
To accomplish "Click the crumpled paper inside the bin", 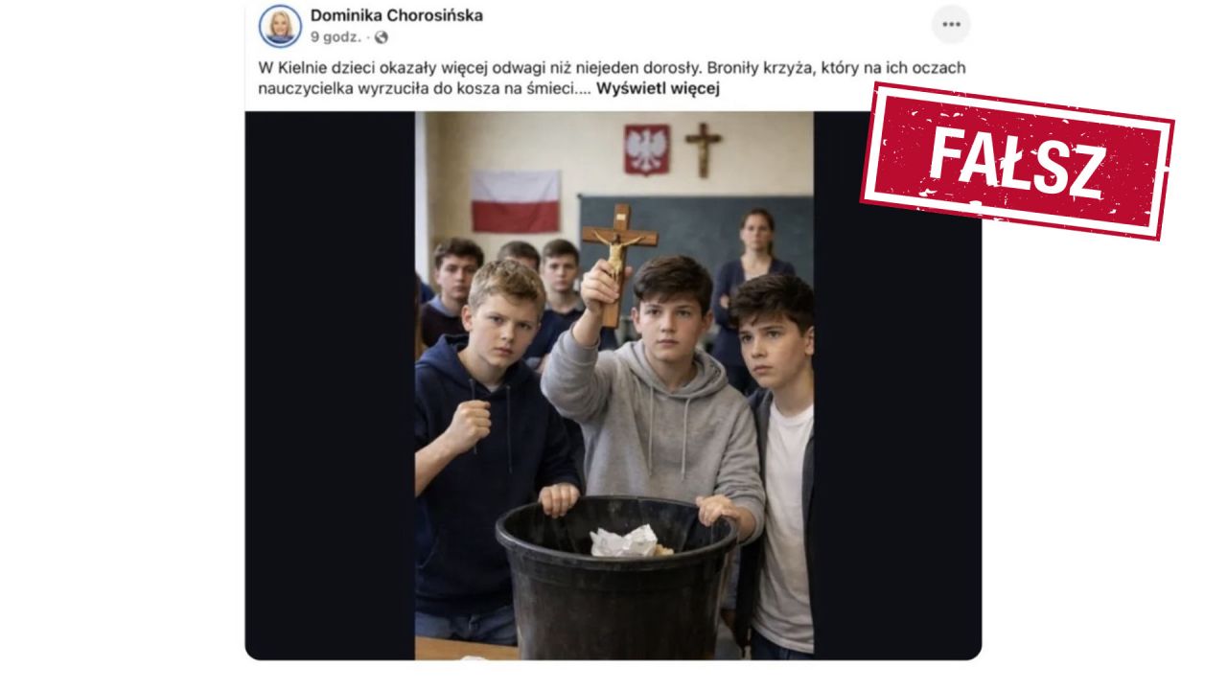I will click(628, 541).
